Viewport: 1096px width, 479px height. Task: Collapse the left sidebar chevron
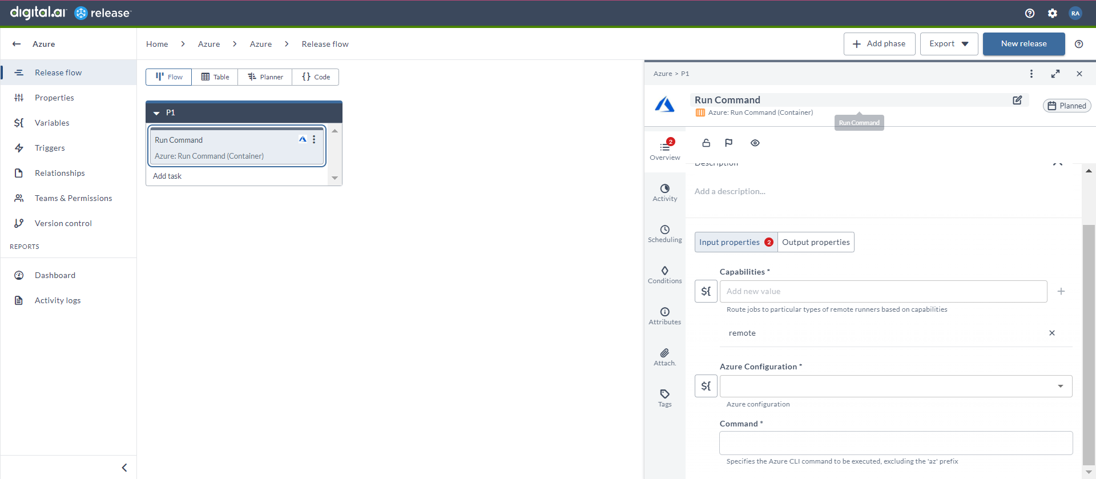pos(124,468)
